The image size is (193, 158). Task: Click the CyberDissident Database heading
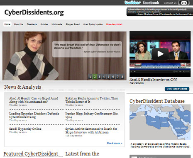(157, 101)
